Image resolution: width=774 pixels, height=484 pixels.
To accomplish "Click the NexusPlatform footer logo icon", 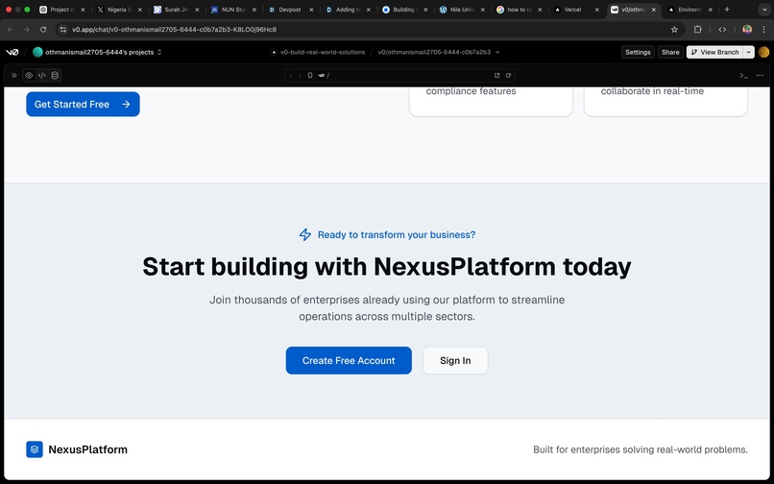I will pyautogui.click(x=35, y=449).
